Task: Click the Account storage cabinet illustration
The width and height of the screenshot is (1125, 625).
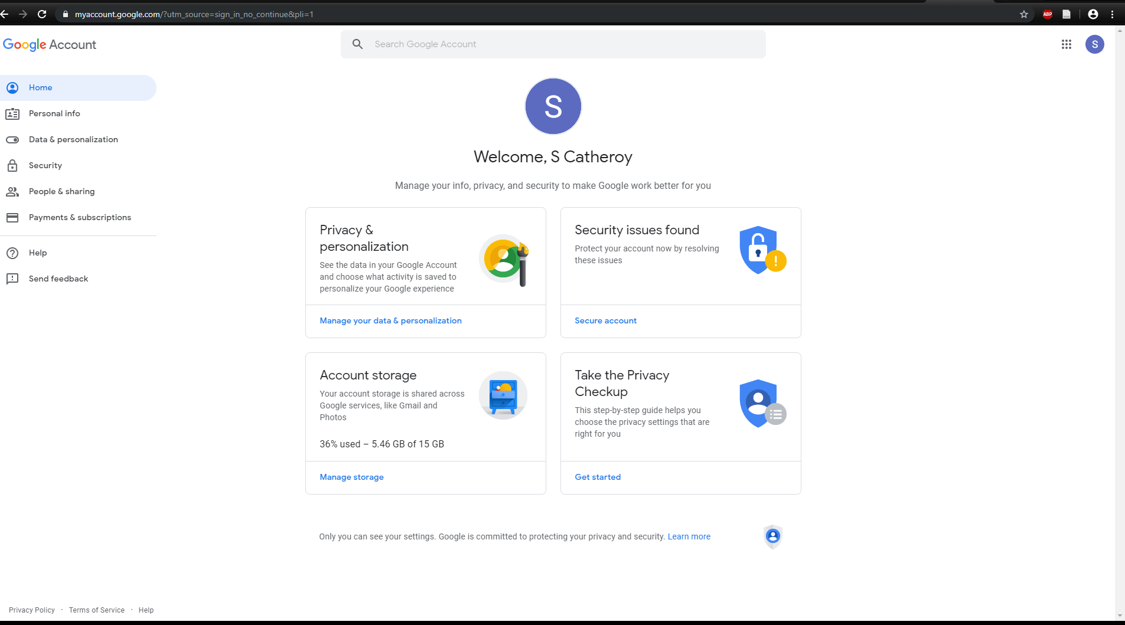Action: click(x=503, y=395)
